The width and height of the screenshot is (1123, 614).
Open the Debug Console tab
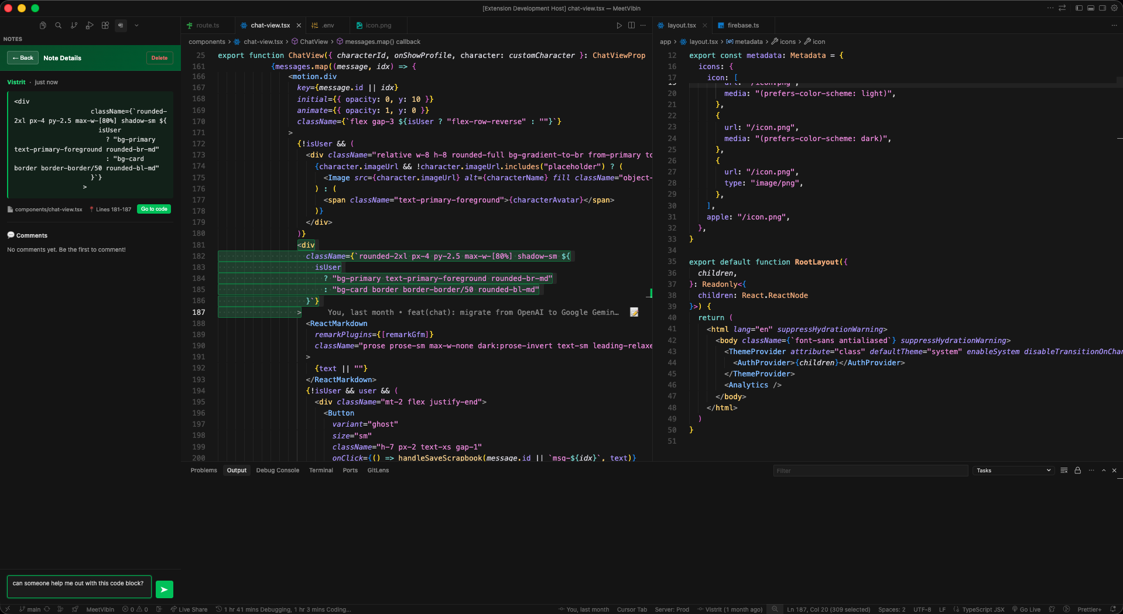(x=278, y=470)
